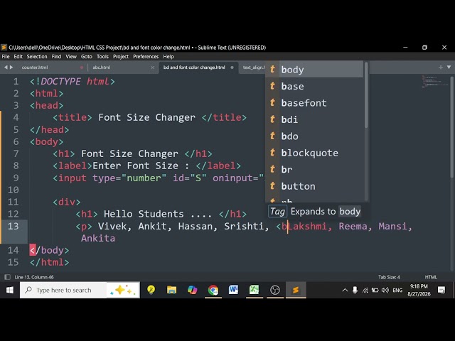455x341 pixels.
Task: Toggle the side bar icon in status bar
Action: pyautogui.click(x=8, y=277)
